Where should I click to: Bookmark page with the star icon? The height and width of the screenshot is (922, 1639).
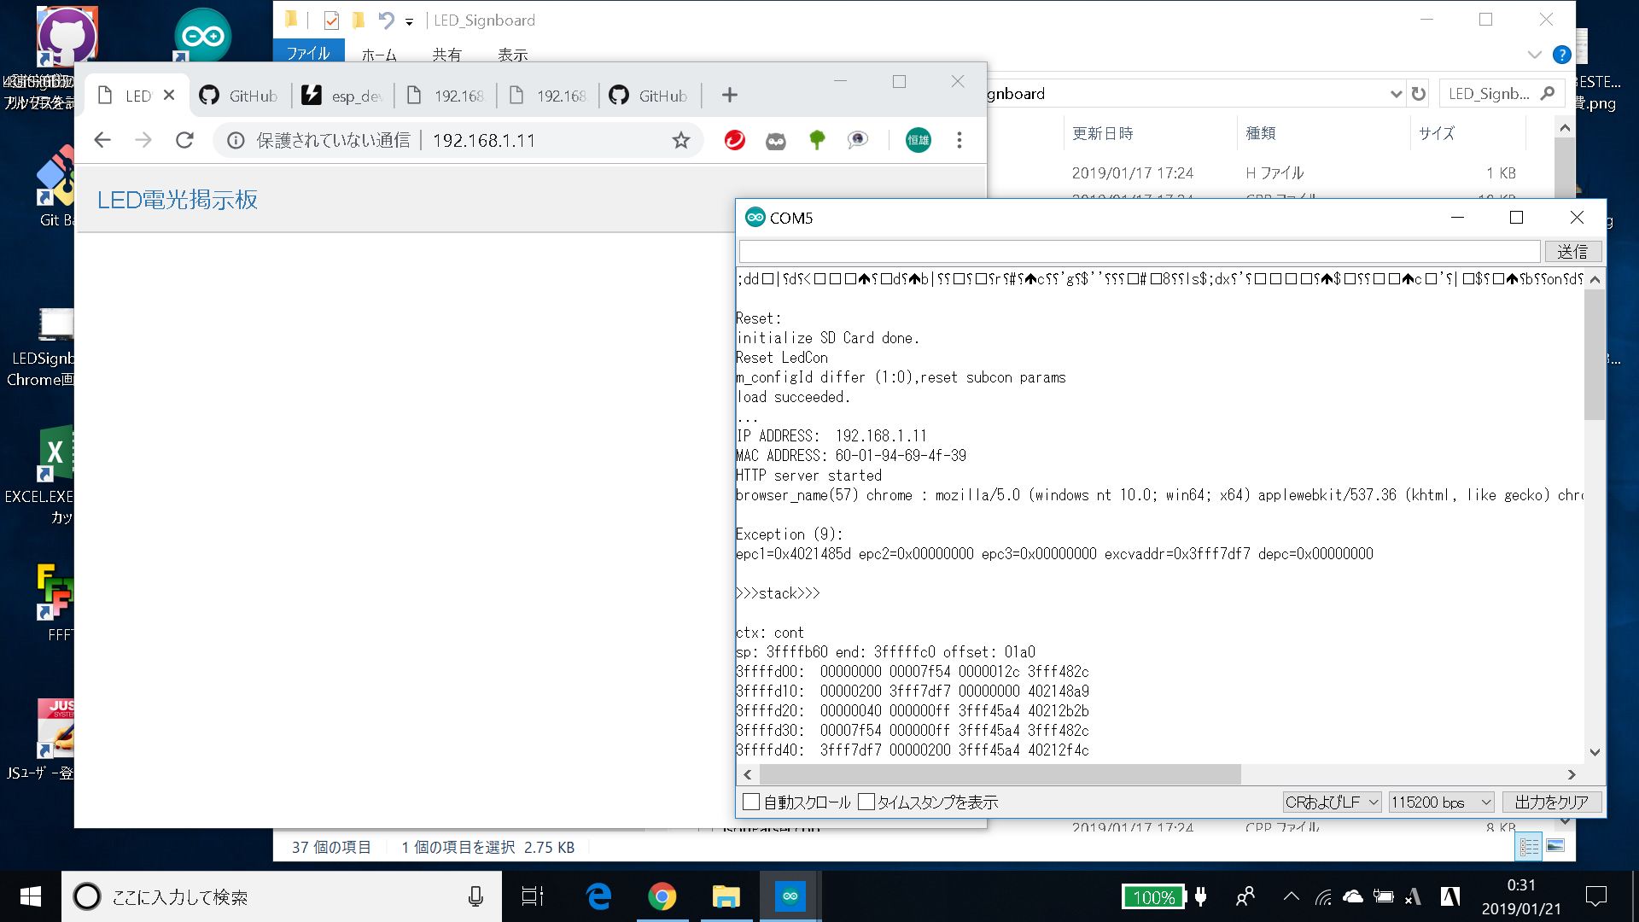coord(680,140)
